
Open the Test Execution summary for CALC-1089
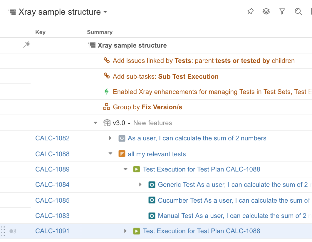click(x=201, y=169)
